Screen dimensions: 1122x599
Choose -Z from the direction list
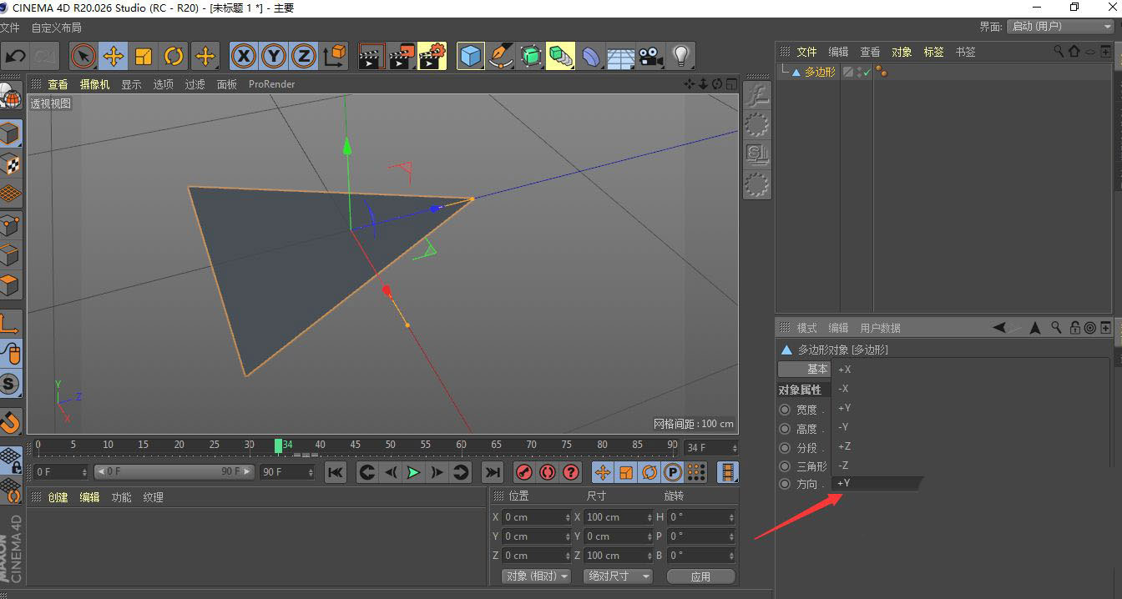point(844,466)
